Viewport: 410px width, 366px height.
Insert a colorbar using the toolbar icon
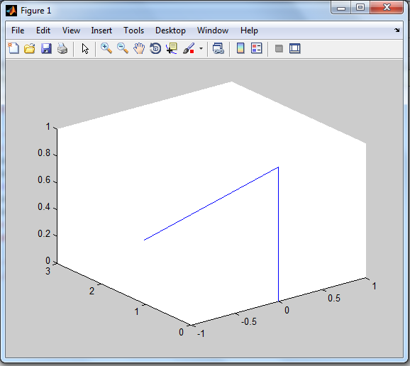pyautogui.click(x=240, y=49)
